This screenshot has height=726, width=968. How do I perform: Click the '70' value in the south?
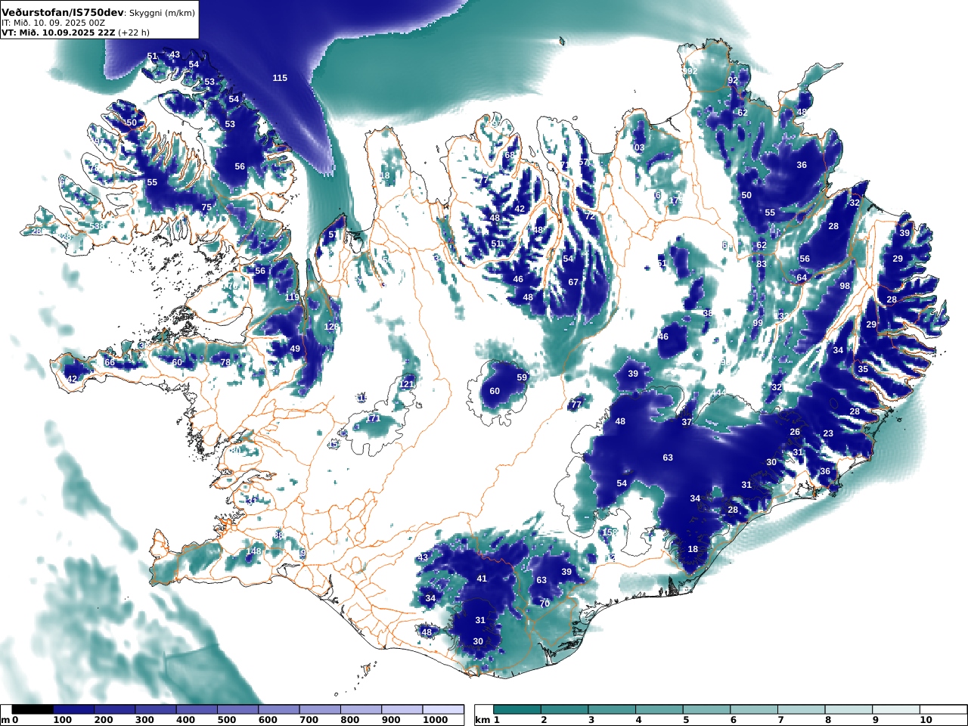click(x=544, y=603)
